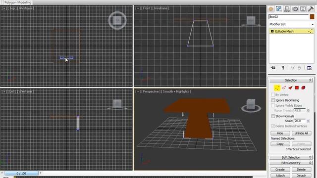317x178 pixels.
Task: Toggle Ignore Visible Edges checkbox
Action: coord(273,105)
